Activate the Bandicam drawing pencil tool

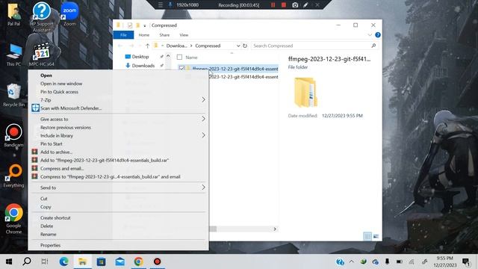click(305, 5)
